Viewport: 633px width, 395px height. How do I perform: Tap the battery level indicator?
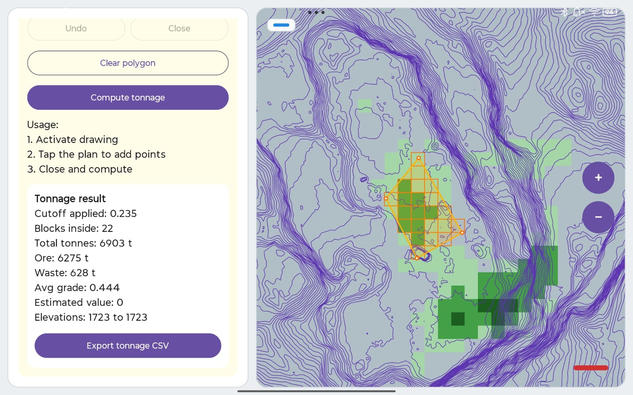point(610,12)
